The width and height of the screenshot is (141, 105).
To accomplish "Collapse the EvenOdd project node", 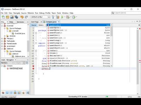I will (2, 26).
